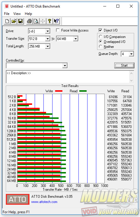Open the File menu
140x217 pixels.
coord(7,14)
